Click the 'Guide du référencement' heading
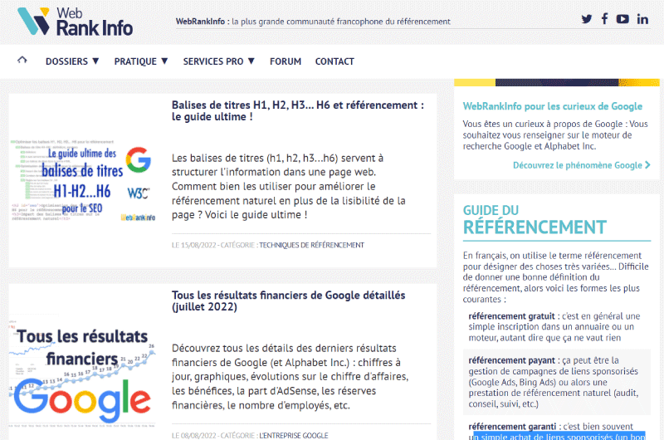This screenshot has width=664, height=440. coord(535,220)
